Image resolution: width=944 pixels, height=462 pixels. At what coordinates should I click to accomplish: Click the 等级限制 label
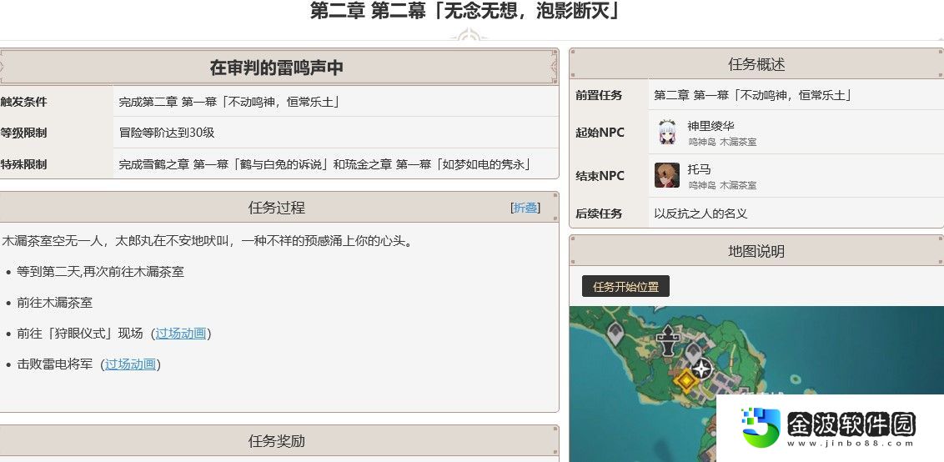pyautogui.click(x=23, y=133)
